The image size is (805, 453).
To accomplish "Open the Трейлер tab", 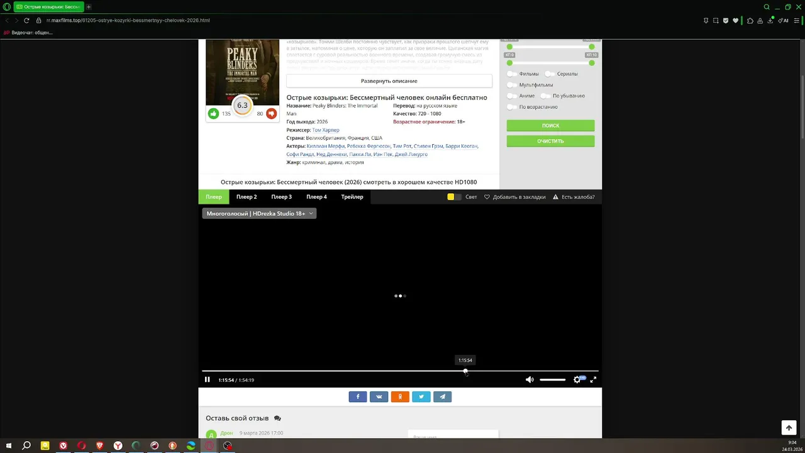I will (352, 197).
